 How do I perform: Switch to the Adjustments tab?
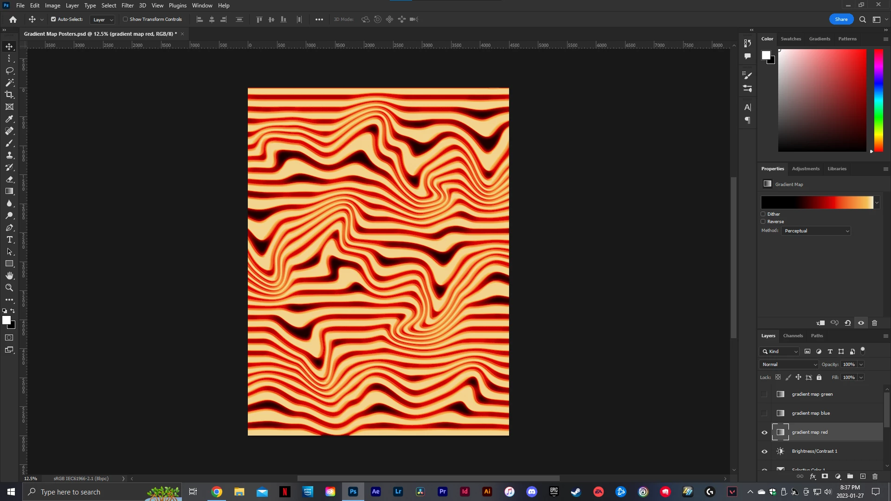pos(806,168)
